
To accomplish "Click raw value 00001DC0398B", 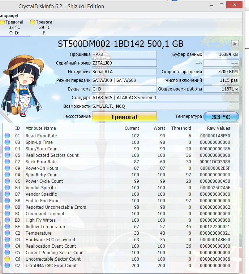I will point(215,162).
